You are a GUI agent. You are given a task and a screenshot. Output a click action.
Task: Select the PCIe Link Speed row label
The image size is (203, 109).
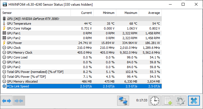coord(18,86)
